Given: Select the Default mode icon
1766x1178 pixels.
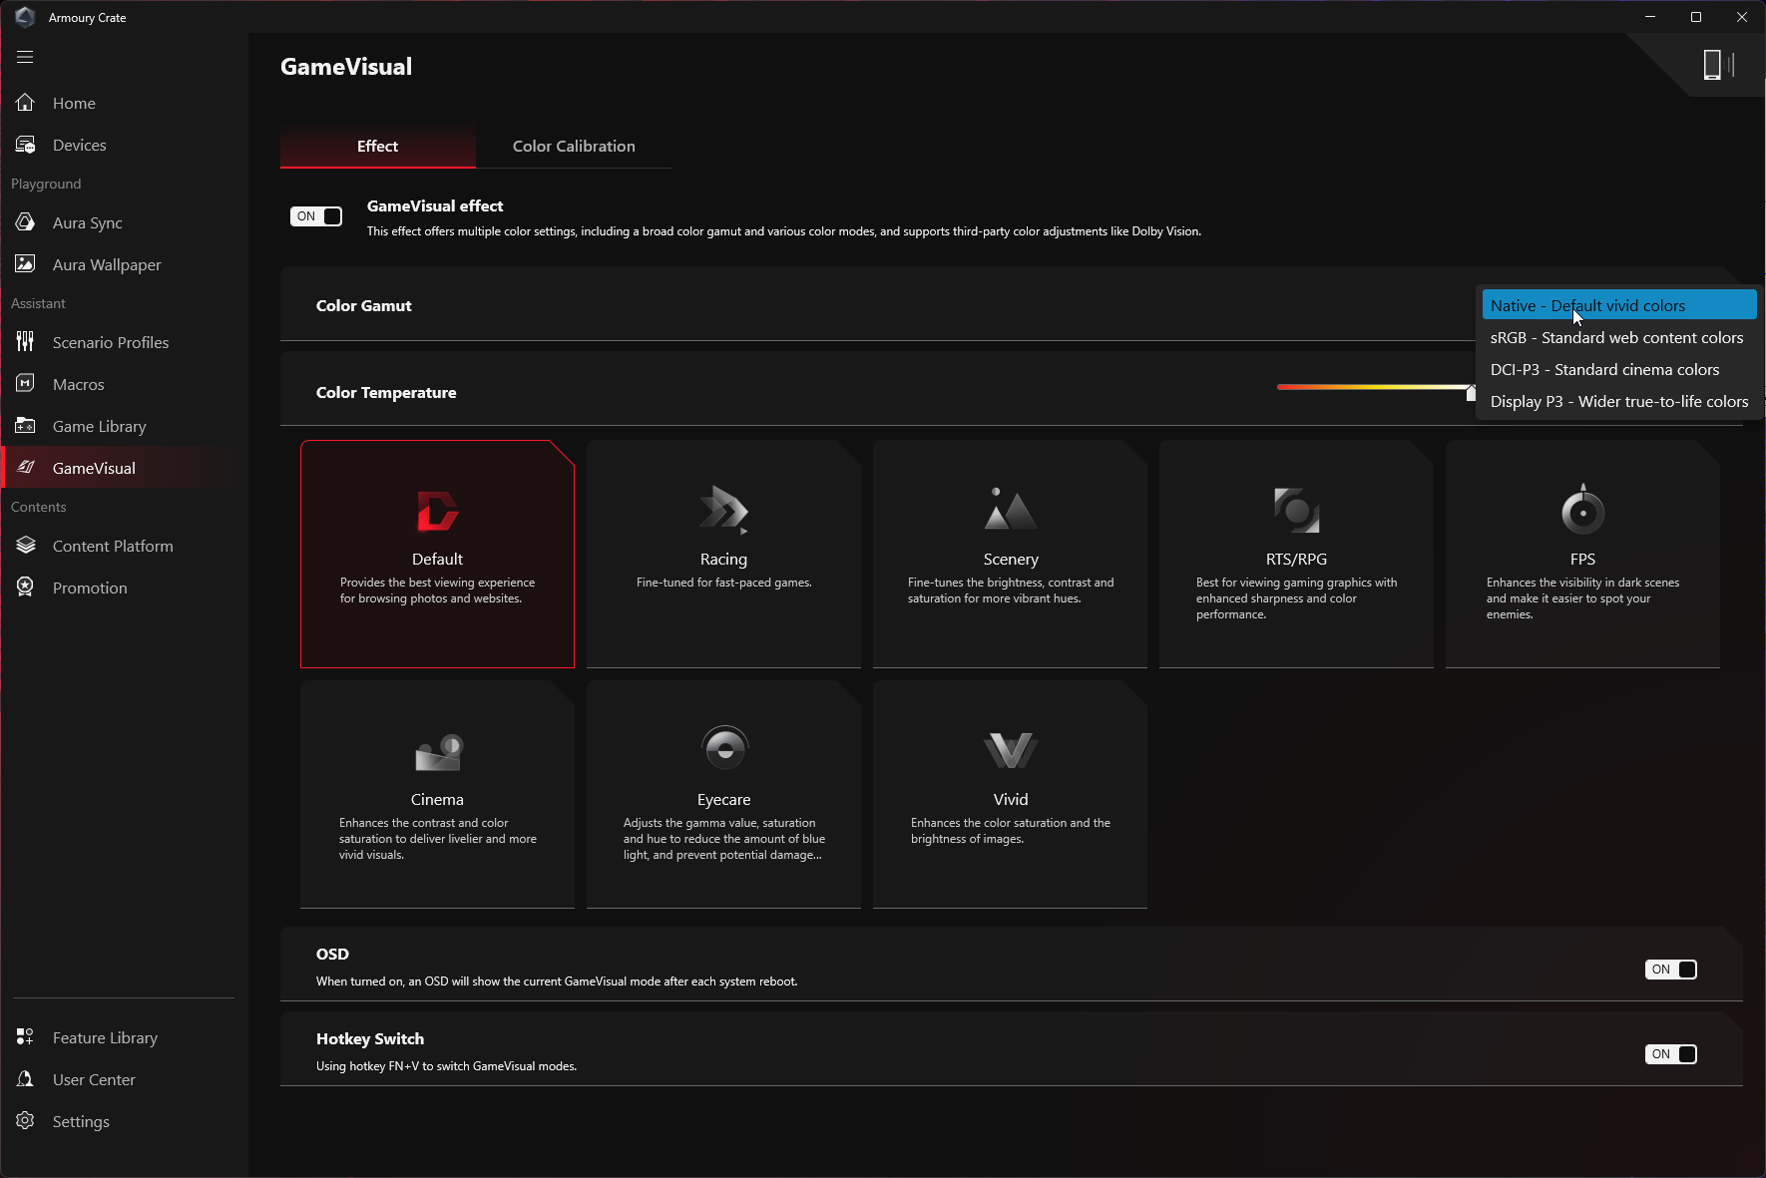Looking at the screenshot, I should pos(437,512).
